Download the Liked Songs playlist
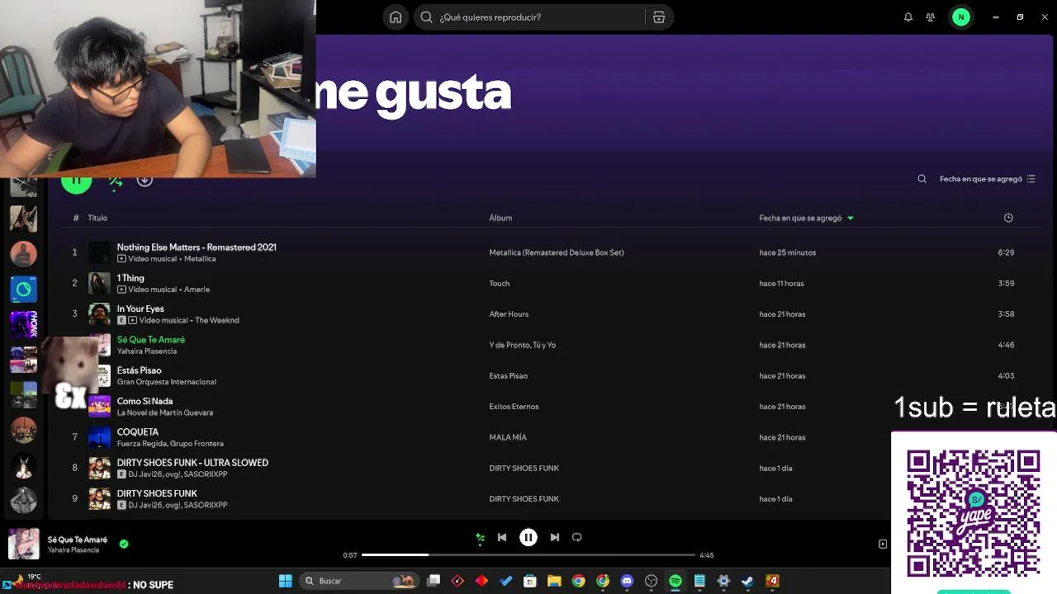 click(x=145, y=180)
